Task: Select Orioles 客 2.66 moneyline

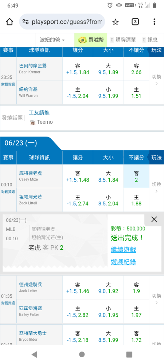Action: (136, 69)
